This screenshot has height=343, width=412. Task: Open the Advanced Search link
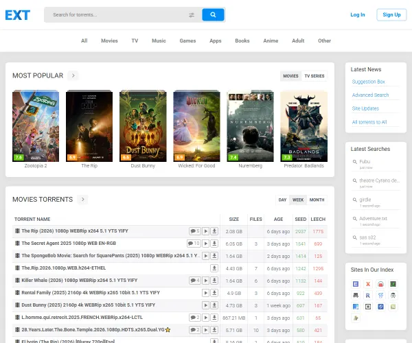point(370,95)
